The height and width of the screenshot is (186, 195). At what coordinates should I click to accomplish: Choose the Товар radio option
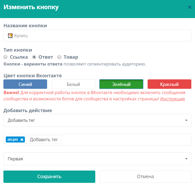pos(59,57)
